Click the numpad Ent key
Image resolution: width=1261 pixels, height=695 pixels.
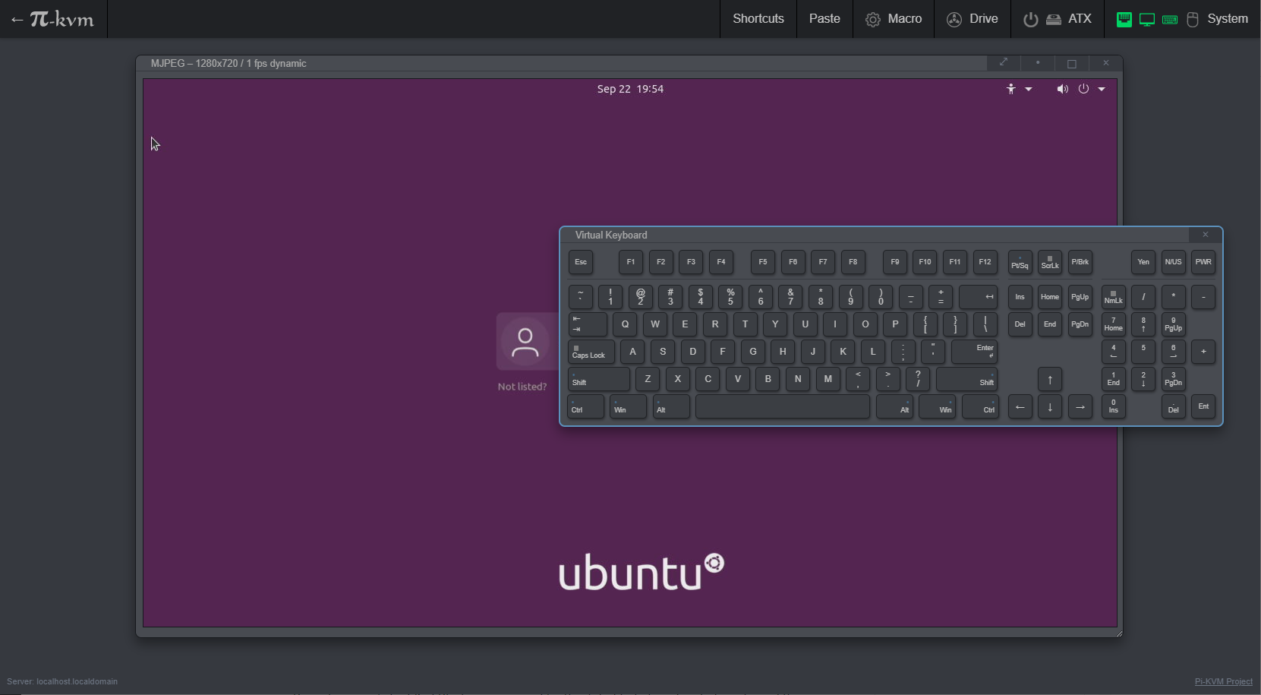(1203, 406)
